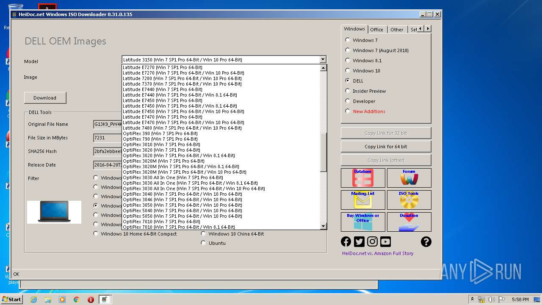The width and height of the screenshot is (542, 305).
Task: Open the ISO Tools disc icon
Action: click(x=409, y=200)
